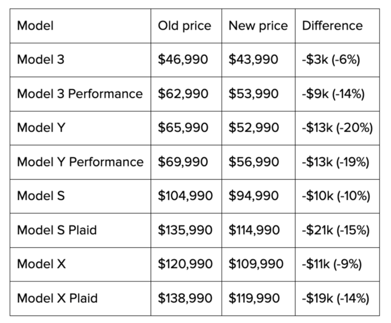Select the Model 3 row label
Screen dimensions: 391x323
point(41,59)
